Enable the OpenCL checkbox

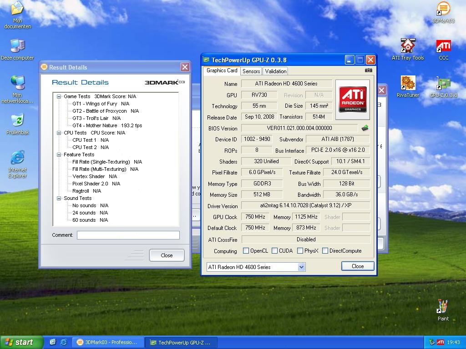point(246,251)
